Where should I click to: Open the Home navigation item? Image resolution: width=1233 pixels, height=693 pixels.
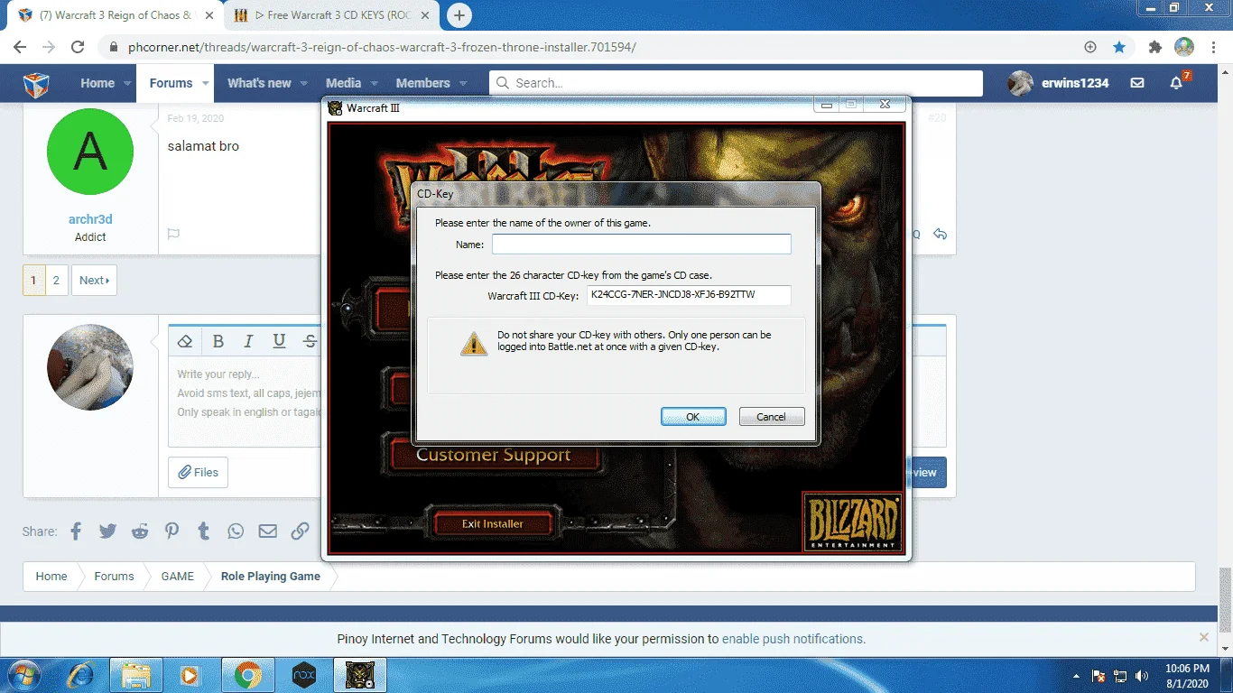click(97, 83)
